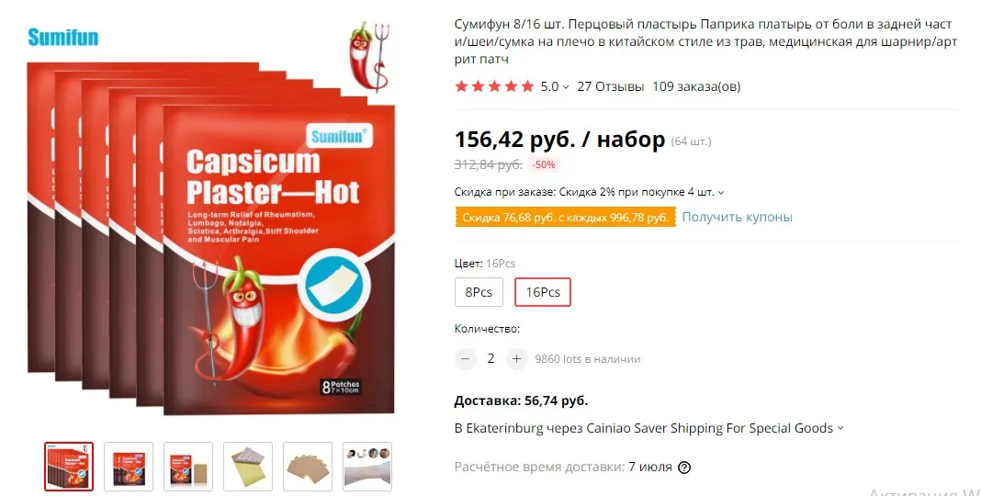Click the delivery time help question icon
The height and width of the screenshot is (496, 981).
tap(684, 468)
